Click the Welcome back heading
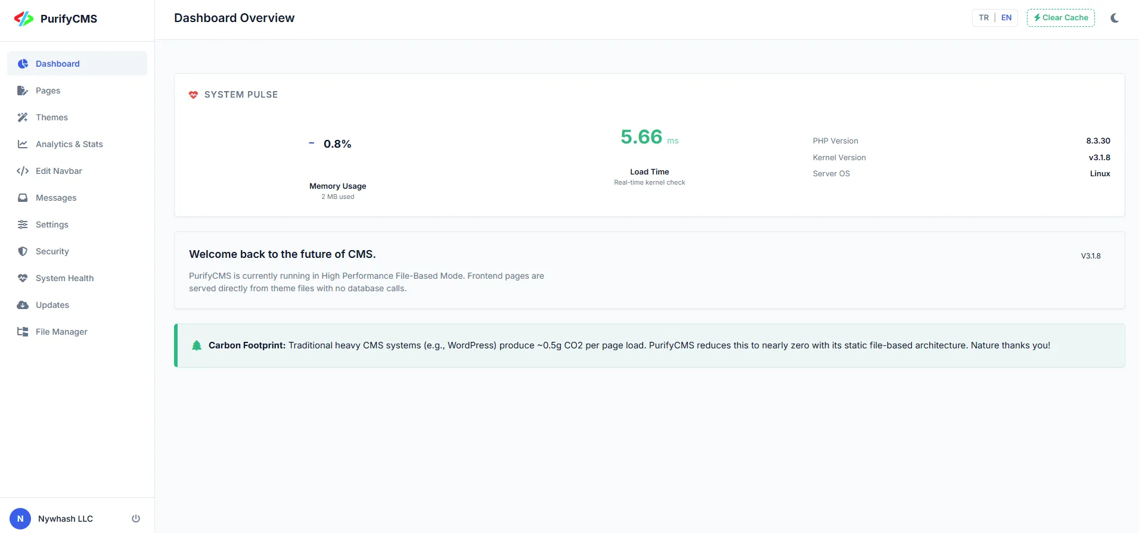 (x=283, y=254)
